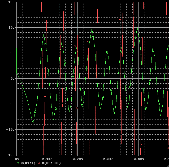Screen dimensions: 169x167
Task: Click the 5V label on the Y axis
Action: click(12, 53)
